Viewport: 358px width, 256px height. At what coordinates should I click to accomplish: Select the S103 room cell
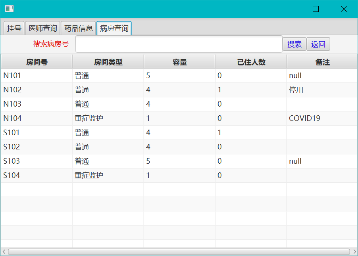point(37,161)
